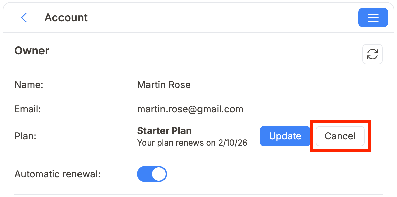Screen dimensions: 397x197
Task: Click the plan renewal date text
Action: click(x=192, y=143)
